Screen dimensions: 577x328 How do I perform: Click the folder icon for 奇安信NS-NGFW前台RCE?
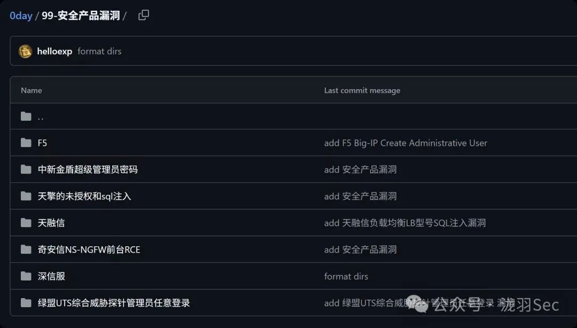point(26,249)
